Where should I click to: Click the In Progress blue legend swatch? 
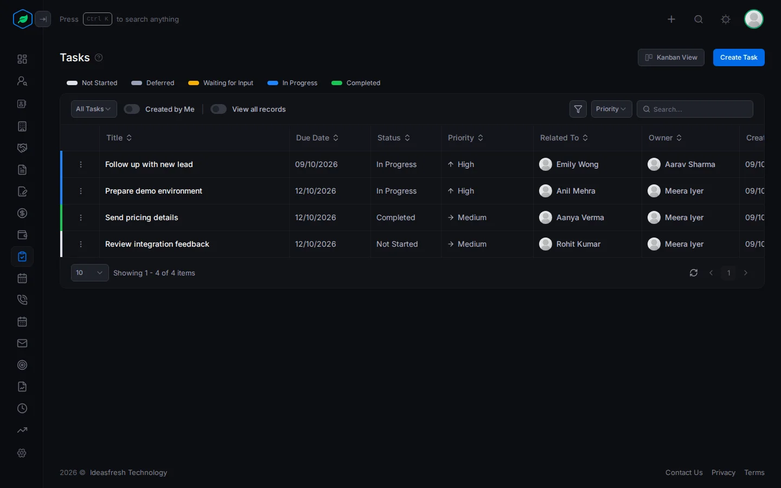pos(273,83)
